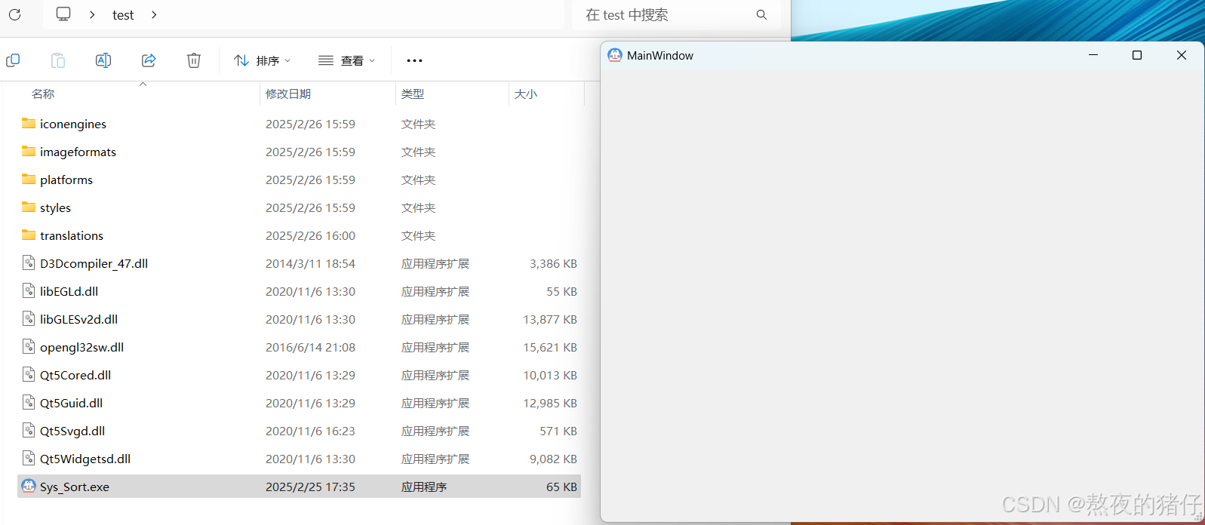Select file name Qt5Guid.dll
The image size is (1205, 525).
(x=71, y=403)
